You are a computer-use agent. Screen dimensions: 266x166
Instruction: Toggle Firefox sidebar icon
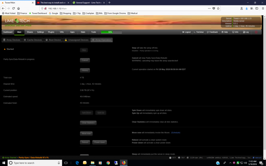point(257,8)
